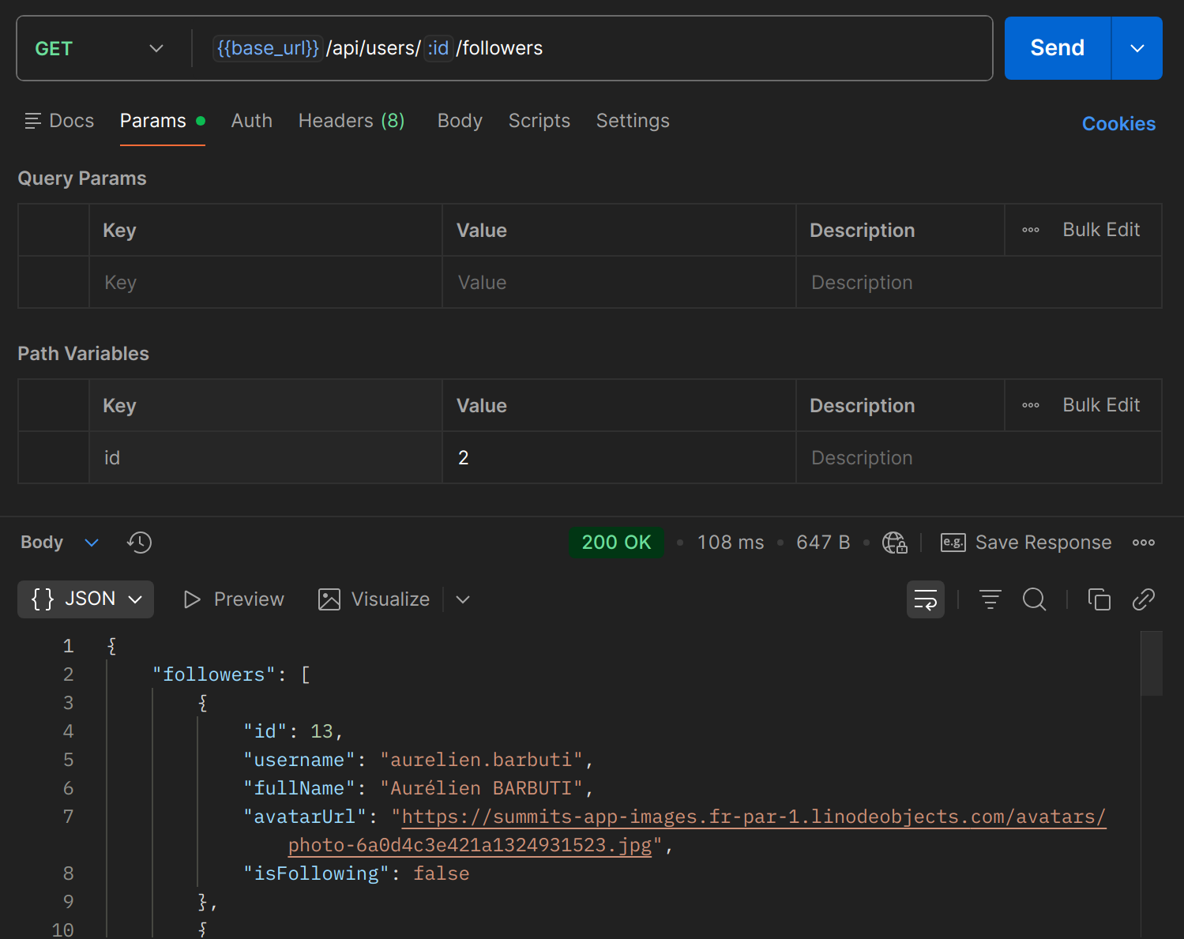Click the filter response icon
This screenshot has width=1184, height=939.
click(990, 599)
